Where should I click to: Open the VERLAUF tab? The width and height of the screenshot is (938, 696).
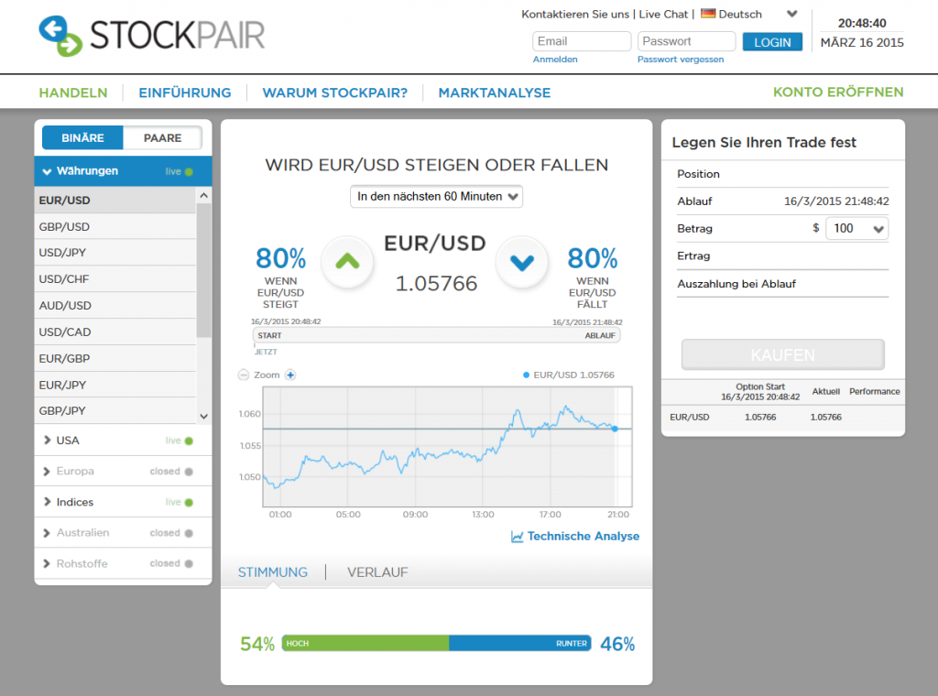[x=377, y=572]
